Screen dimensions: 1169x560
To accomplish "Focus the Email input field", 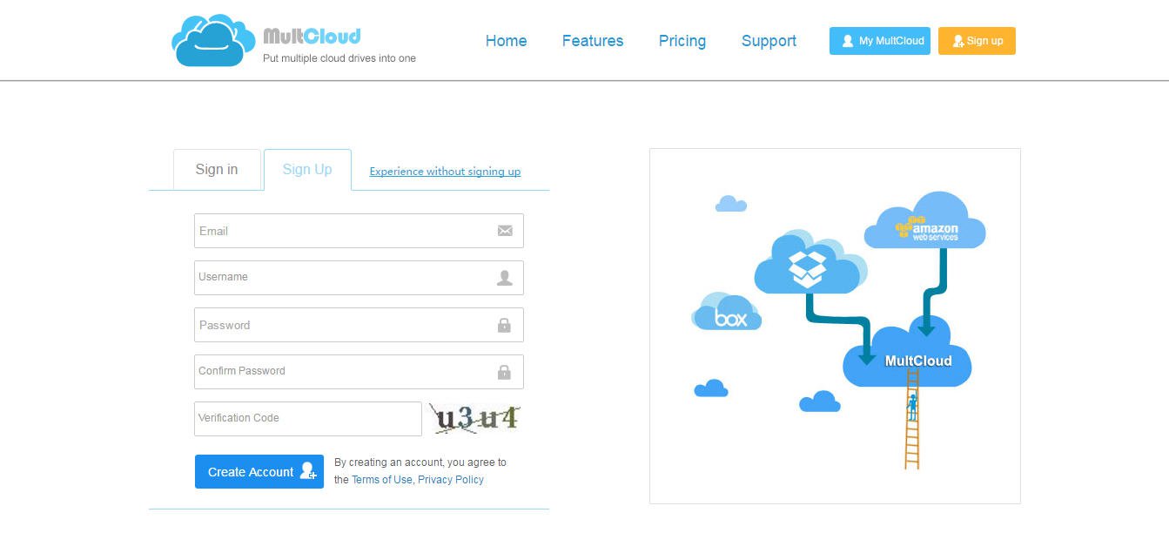I will click(x=359, y=231).
